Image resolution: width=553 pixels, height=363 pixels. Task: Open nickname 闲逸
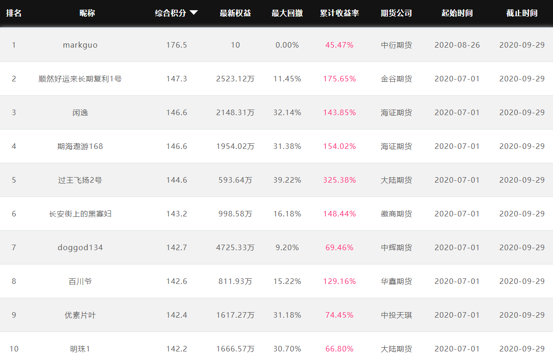[x=80, y=112]
